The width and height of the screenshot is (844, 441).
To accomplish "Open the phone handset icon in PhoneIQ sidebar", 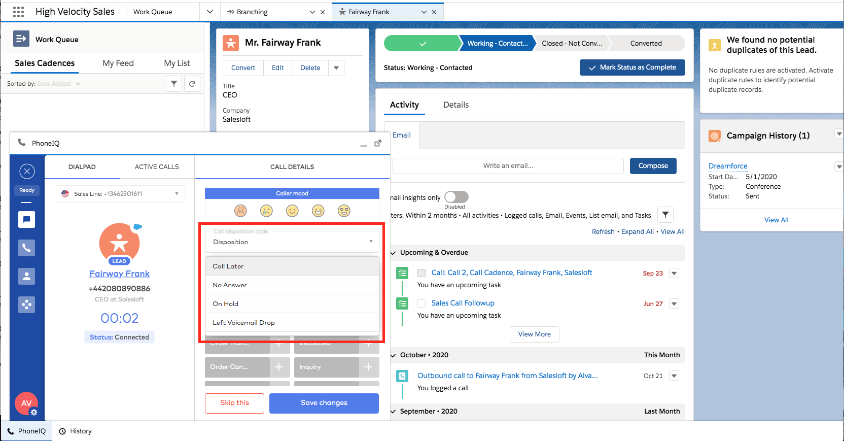I will pos(27,248).
